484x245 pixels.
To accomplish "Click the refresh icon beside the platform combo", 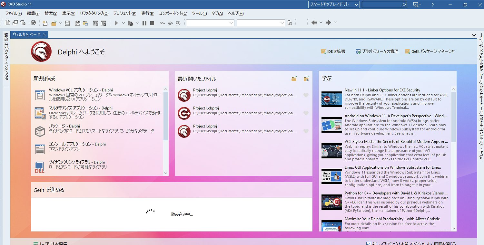I will coord(290,23).
